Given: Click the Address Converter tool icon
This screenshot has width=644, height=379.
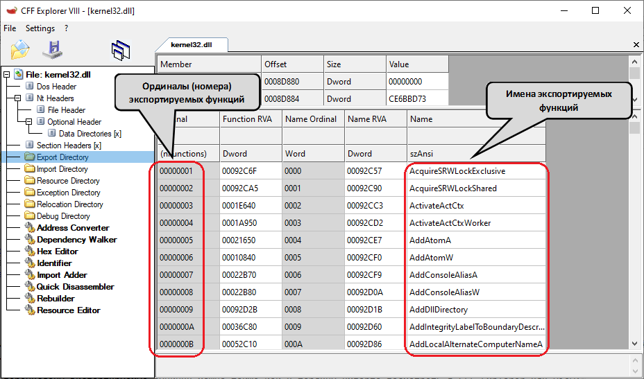Looking at the screenshot, I should click(x=30, y=227).
